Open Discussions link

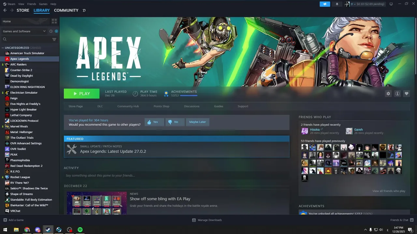click(x=192, y=106)
